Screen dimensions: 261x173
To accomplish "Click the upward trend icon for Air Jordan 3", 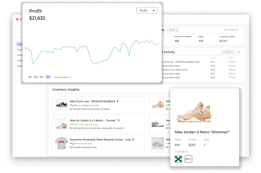I will (x=71, y=125).
